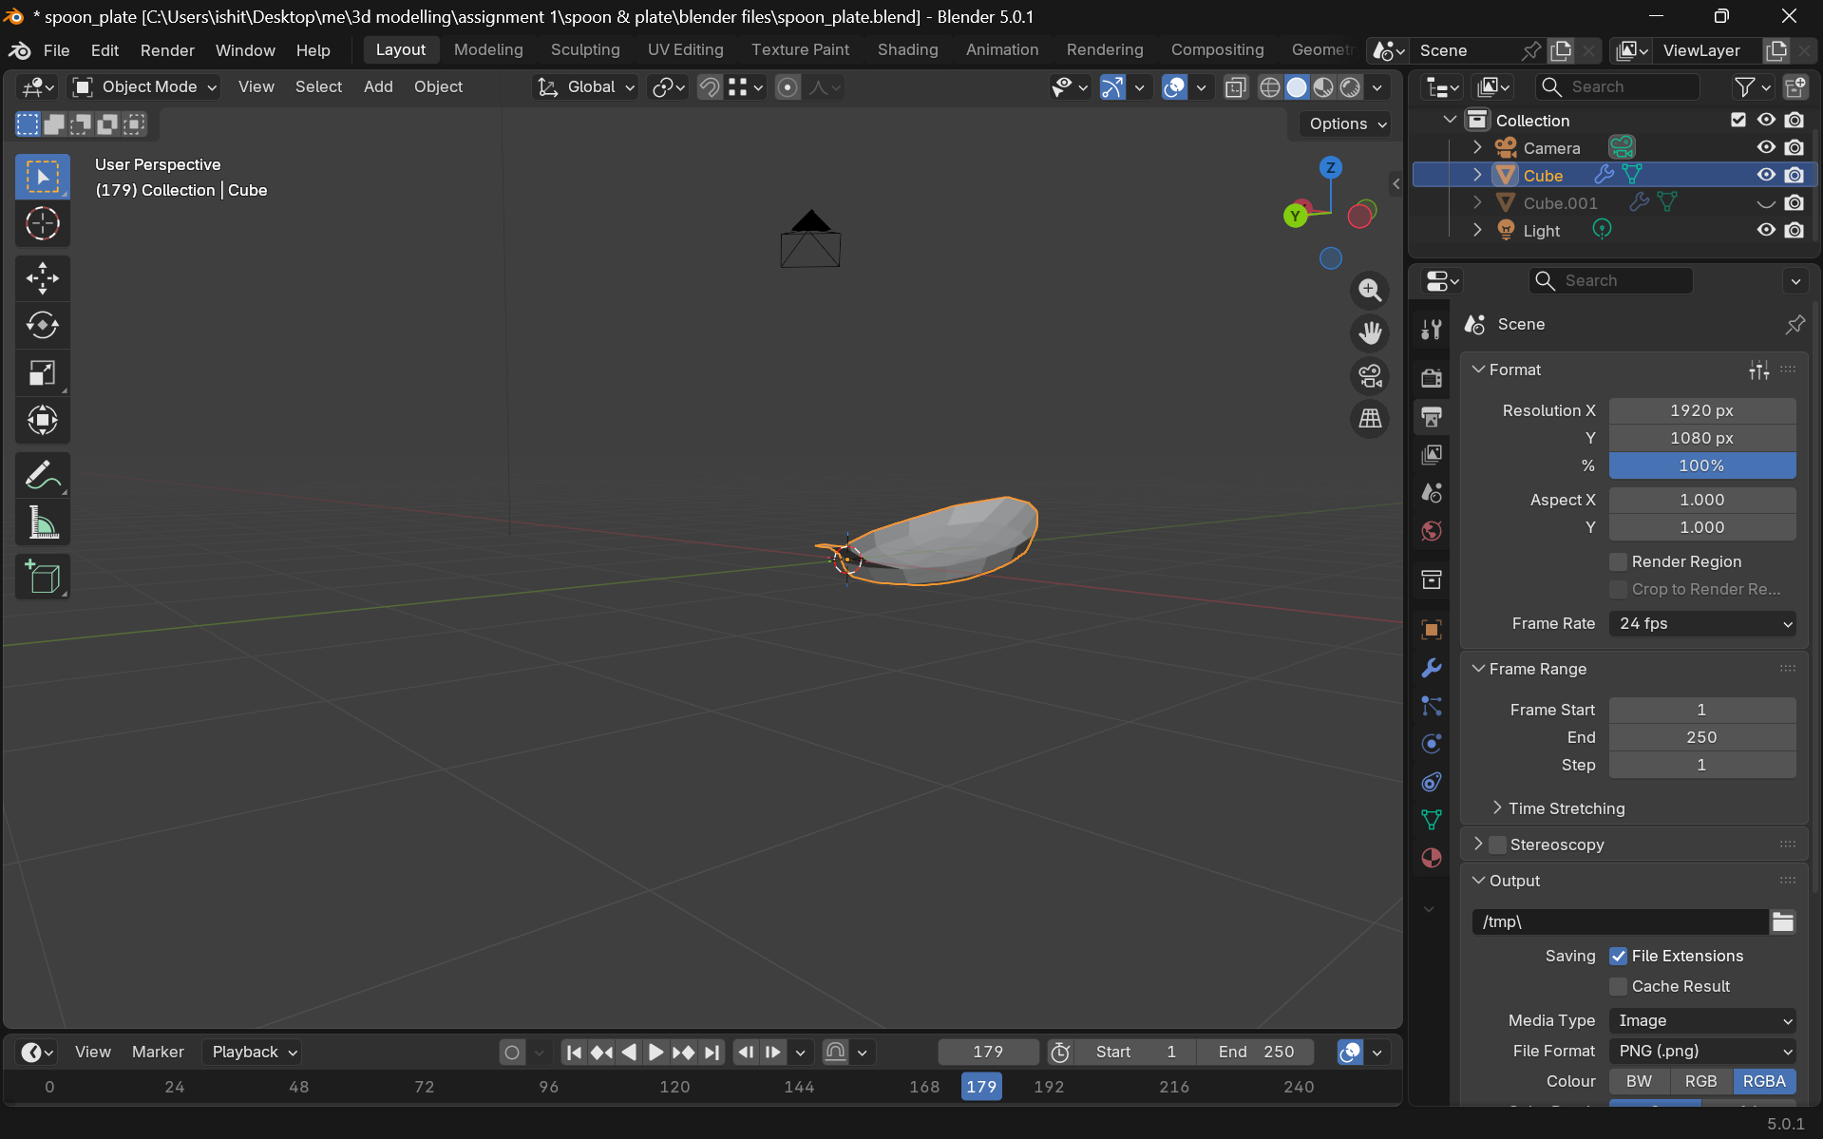
Task: Toggle X-ray mode in the viewport header
Action: [x=1235, y=87]
